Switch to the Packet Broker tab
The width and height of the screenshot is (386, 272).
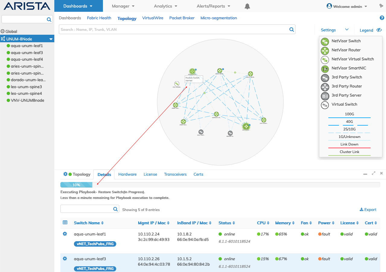coord(182,18)
